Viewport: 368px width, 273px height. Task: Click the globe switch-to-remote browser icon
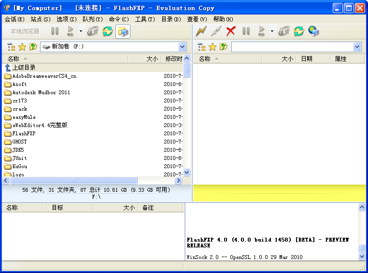click(x=314, y=31)
